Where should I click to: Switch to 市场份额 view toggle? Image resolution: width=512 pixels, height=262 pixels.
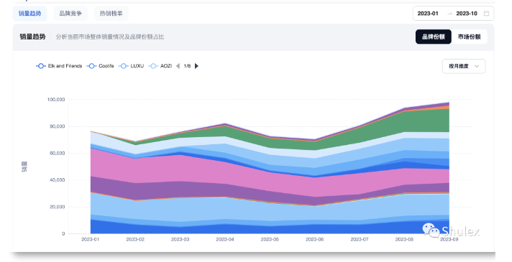tap(470, 37)
